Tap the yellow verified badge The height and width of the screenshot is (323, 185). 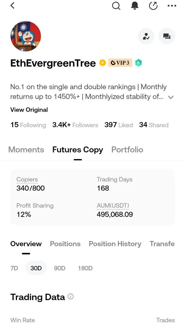click(102, 63)
